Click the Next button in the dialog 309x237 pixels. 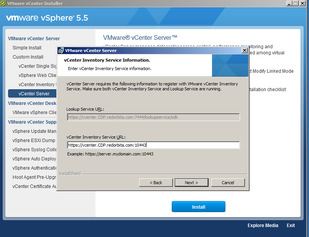(191, 183)
